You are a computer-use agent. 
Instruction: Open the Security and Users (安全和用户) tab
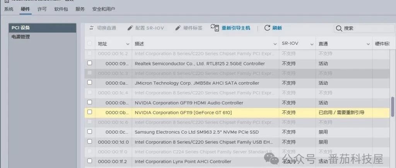coord(104,9)
